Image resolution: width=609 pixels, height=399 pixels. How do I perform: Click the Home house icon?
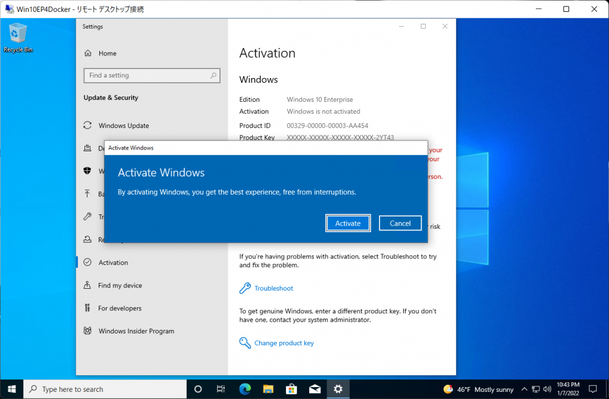pos(88,53)
